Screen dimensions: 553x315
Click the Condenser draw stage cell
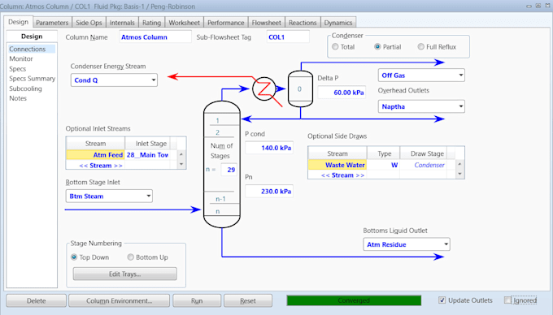coord(424,165)
